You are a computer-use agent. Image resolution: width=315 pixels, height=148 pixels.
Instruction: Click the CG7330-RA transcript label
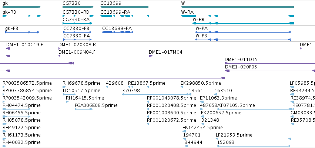pyautogui.click(x=76, y=20)
